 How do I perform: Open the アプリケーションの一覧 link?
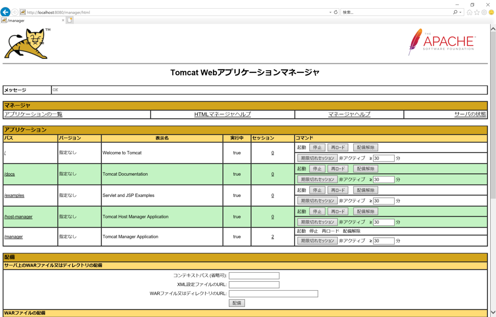(33, 114)
